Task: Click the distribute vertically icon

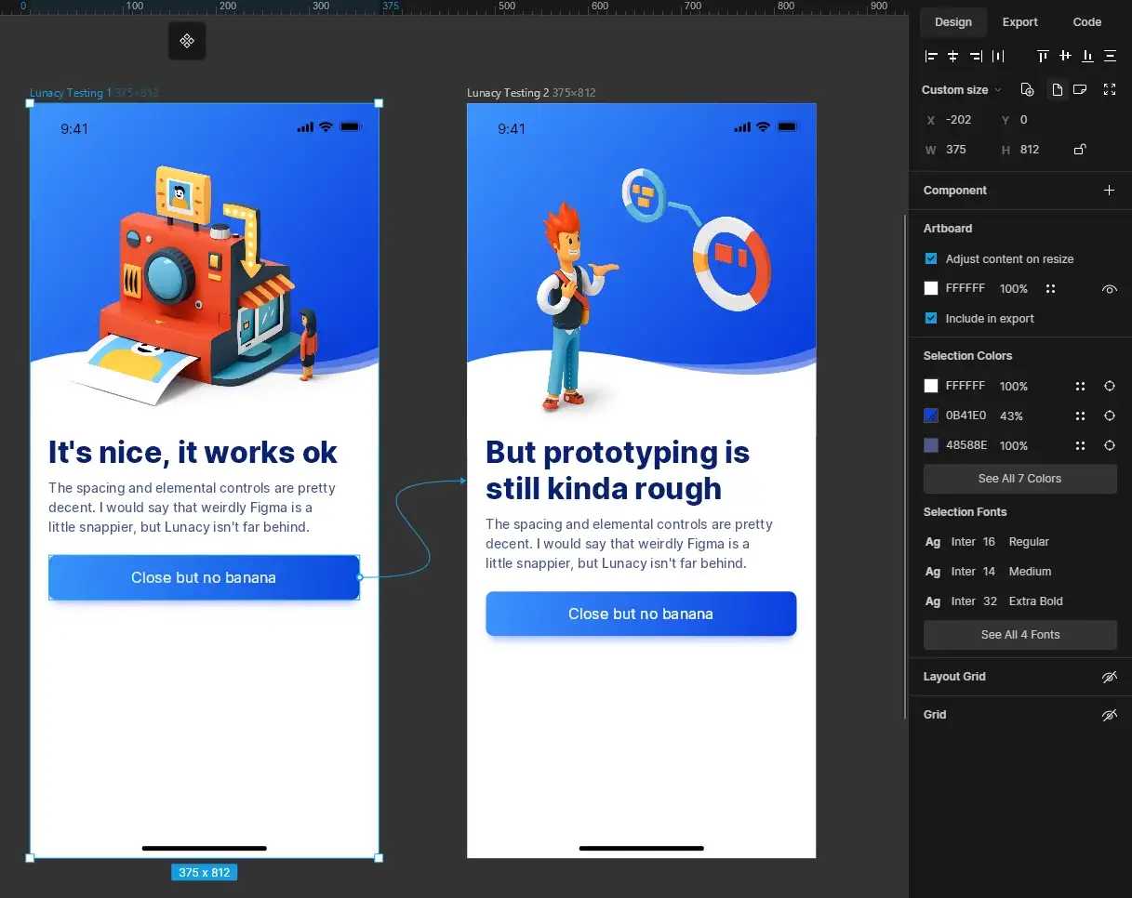Action: click(x=1110, y=57)
